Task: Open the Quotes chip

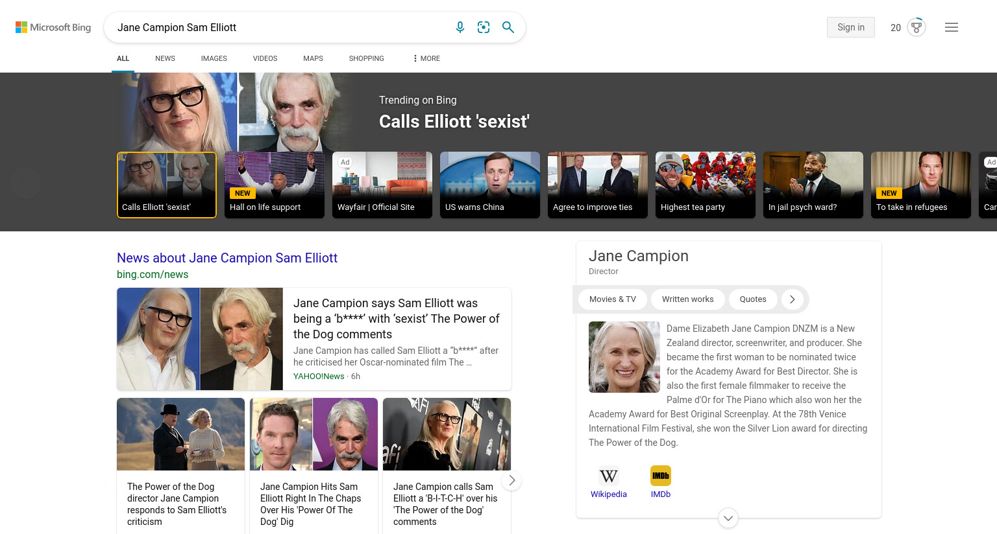Action: (753, 299)
